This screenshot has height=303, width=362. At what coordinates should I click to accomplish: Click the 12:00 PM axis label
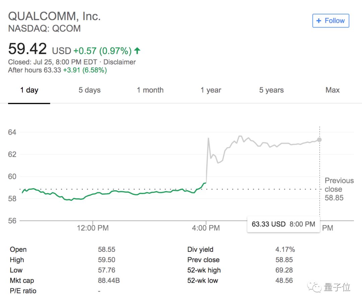click(93, 228)
